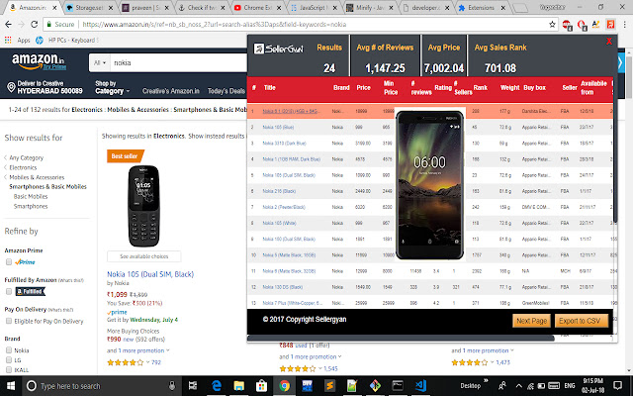Click the horizontal scrollbar of SellerGyan table
The height and width of the screenshot is (396, 633).
click(401, 338)
